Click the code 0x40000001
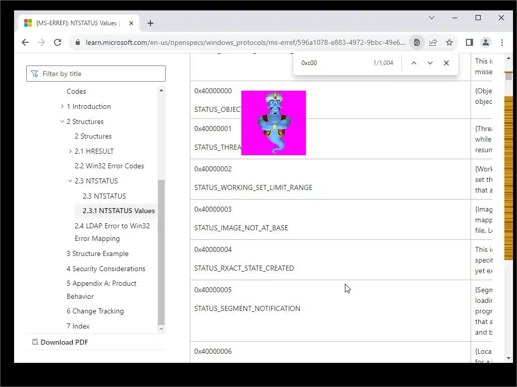517x387 pixels. (213, 128)
